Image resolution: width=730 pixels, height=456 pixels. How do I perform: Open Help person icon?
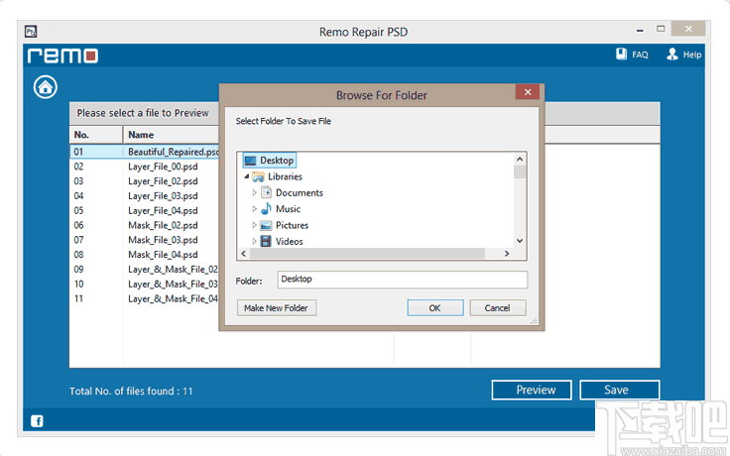[671, 54]
